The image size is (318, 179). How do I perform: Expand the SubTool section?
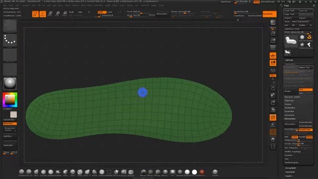point(289,60)
